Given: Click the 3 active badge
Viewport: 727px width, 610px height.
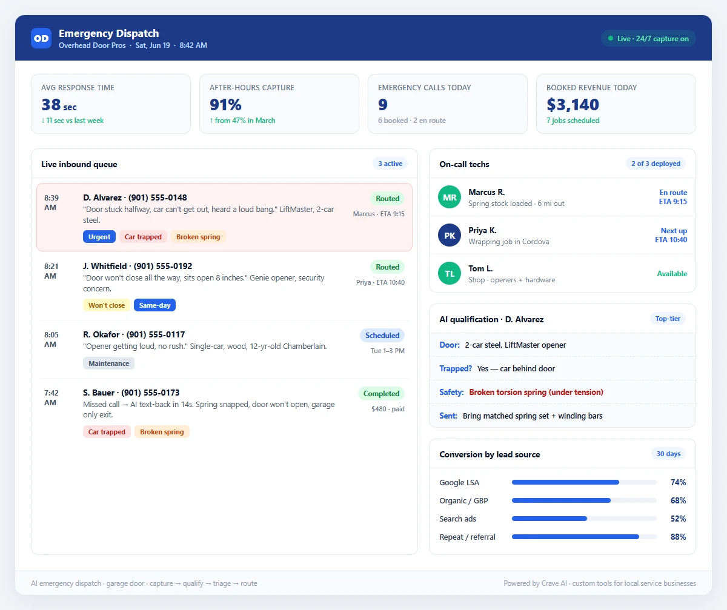Looking at the screenshot, I should [x=390, y=164].
